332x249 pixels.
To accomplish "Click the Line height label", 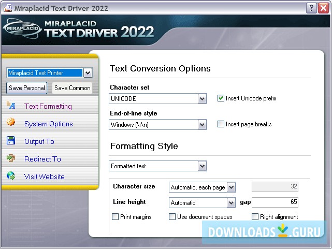I will [x=129, y=202].
